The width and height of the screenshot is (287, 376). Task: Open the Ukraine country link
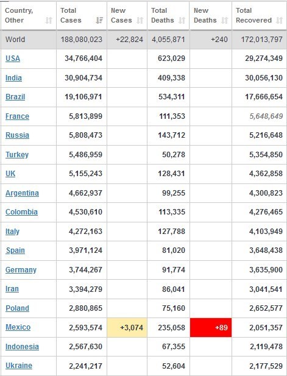(19, 366)
